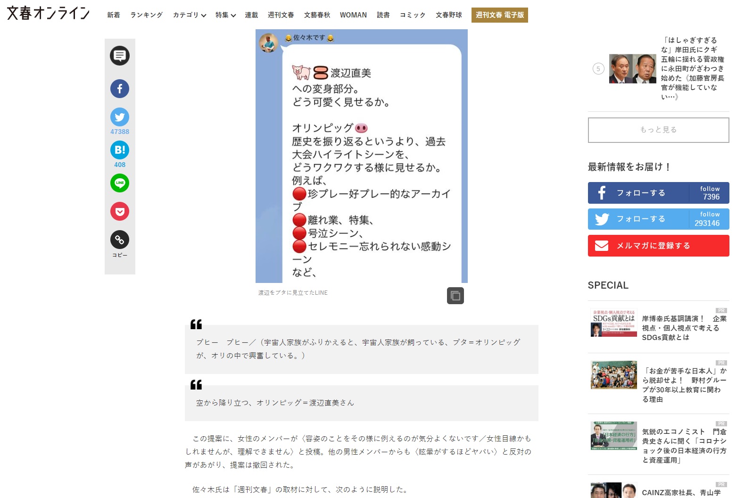Image resolution: width=753 pixels, height=498 pixels.
Task: Open the 文春野球 nav item
Action: 449,15
